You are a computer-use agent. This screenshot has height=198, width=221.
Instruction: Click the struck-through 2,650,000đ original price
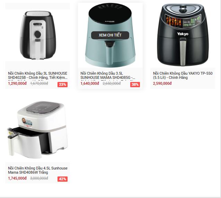(x=112, y=83)
